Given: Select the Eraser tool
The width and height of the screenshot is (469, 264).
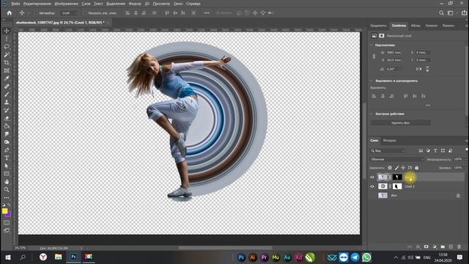Looking at the screenshot, I should point(7,118).
